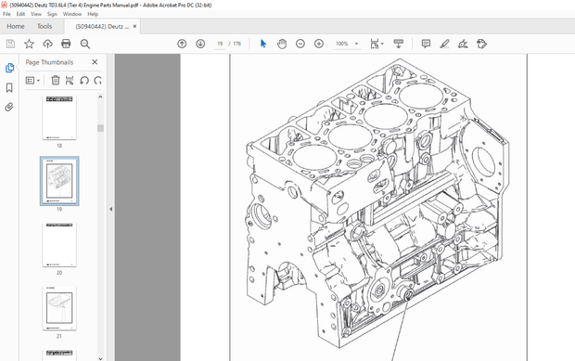Switch to the Tools tab

click(x=45, y=26)
